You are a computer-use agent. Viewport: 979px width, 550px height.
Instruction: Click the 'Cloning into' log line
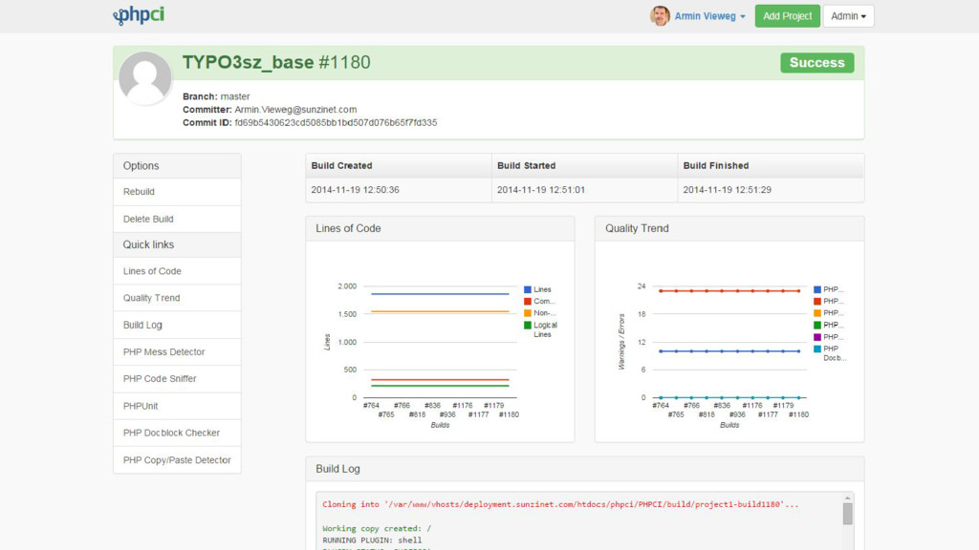(x=560, y=504)
